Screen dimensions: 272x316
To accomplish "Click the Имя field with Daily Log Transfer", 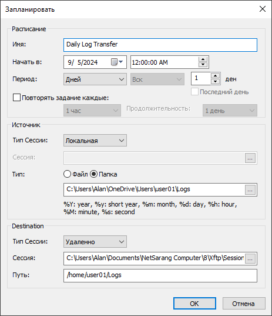I will coord(160,45).
